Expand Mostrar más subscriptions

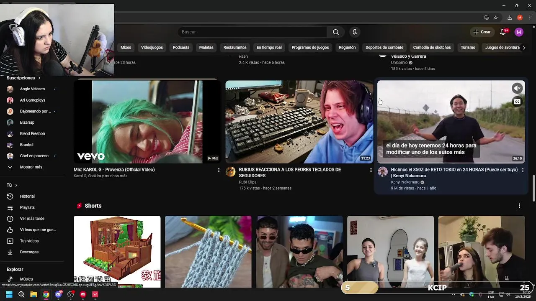pyautogui.click(x=32, y=167)
